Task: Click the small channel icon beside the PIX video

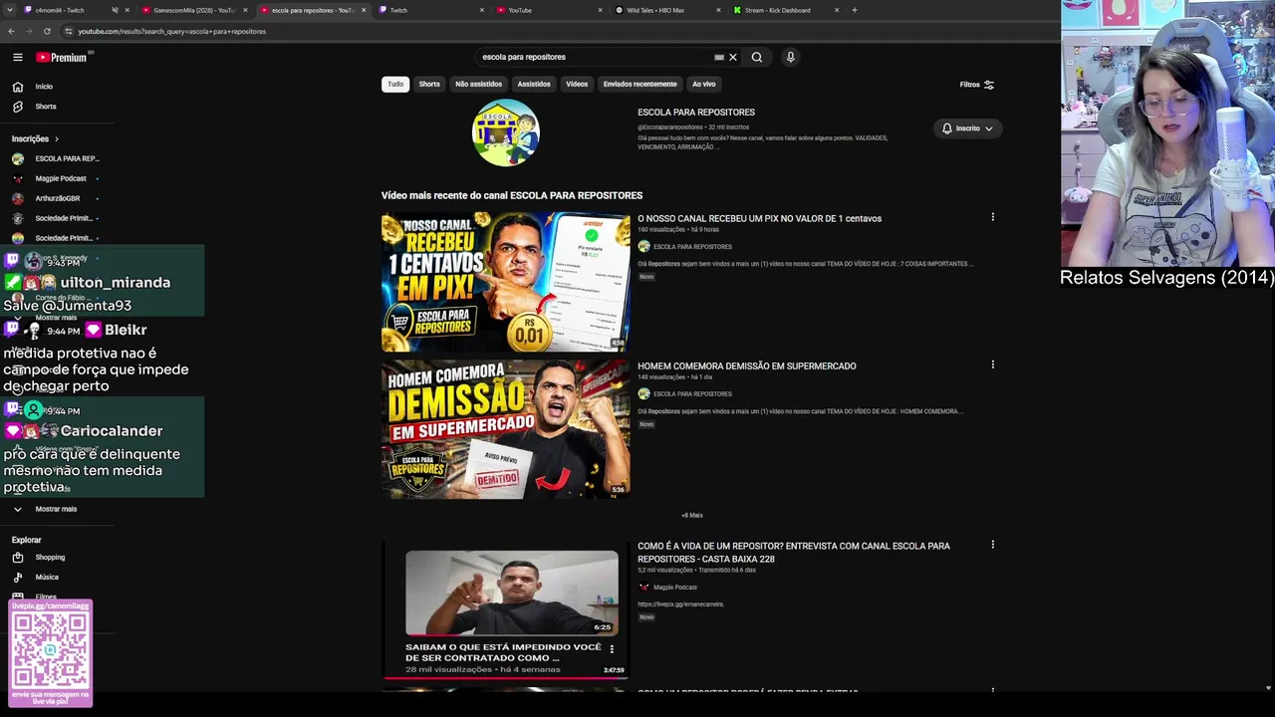Action: 644,246
